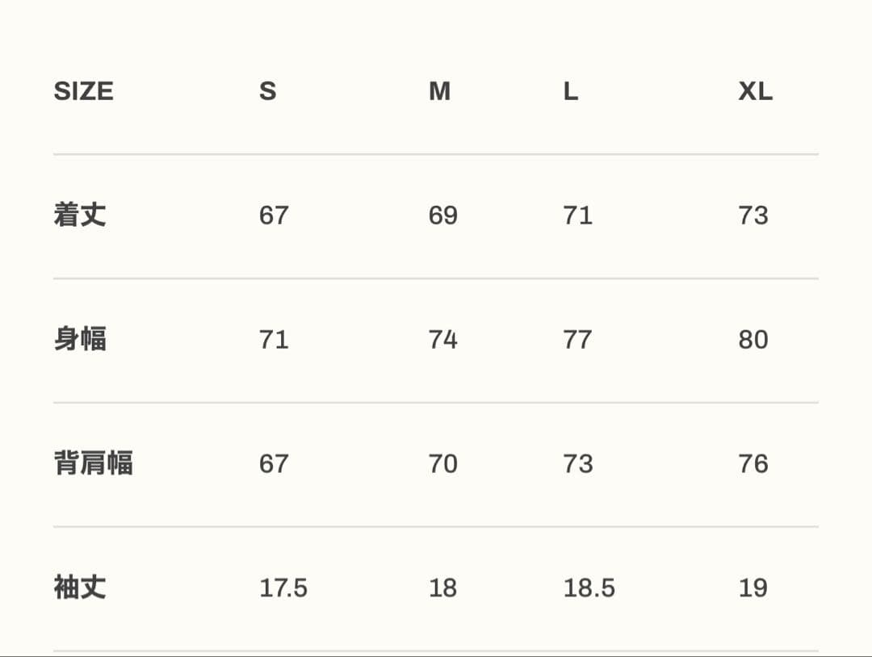Click the 袖丈 value 18 for size M
This screenshot has height=657, width=872.
pos(442,588)
